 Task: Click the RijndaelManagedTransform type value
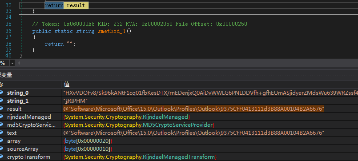[140, 157]
